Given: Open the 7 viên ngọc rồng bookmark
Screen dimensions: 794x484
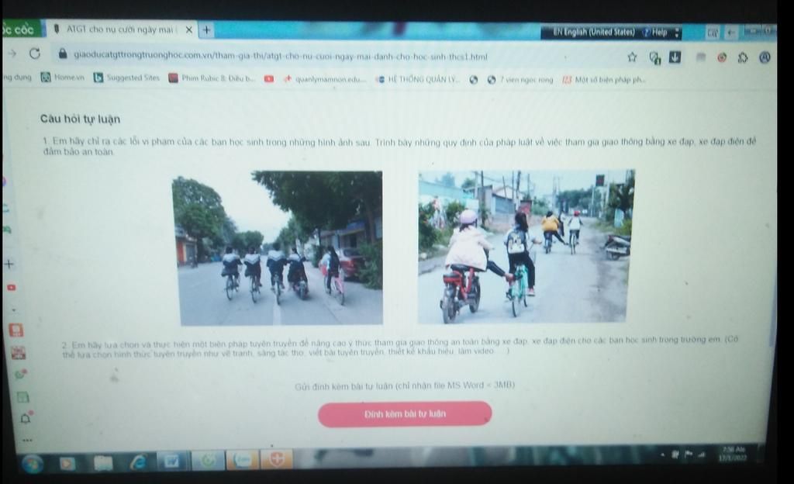Looking at the screenshot, I should [520, 79].
